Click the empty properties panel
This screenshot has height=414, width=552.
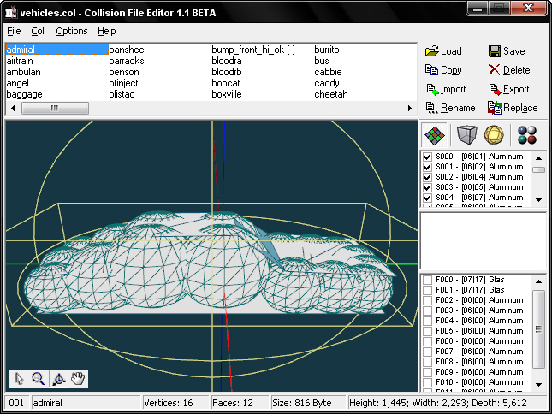[483, 240]
